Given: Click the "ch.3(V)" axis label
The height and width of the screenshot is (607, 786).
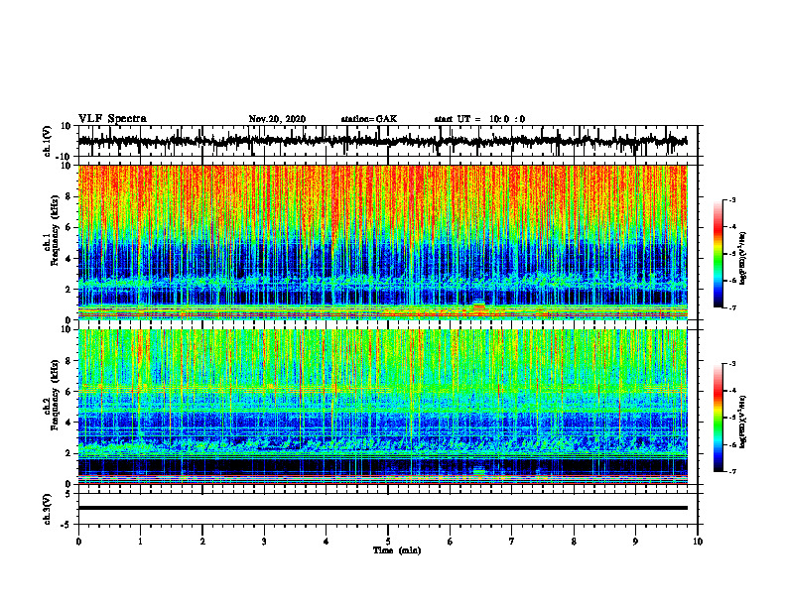Looking at the screenshot, I should point(48,509).
